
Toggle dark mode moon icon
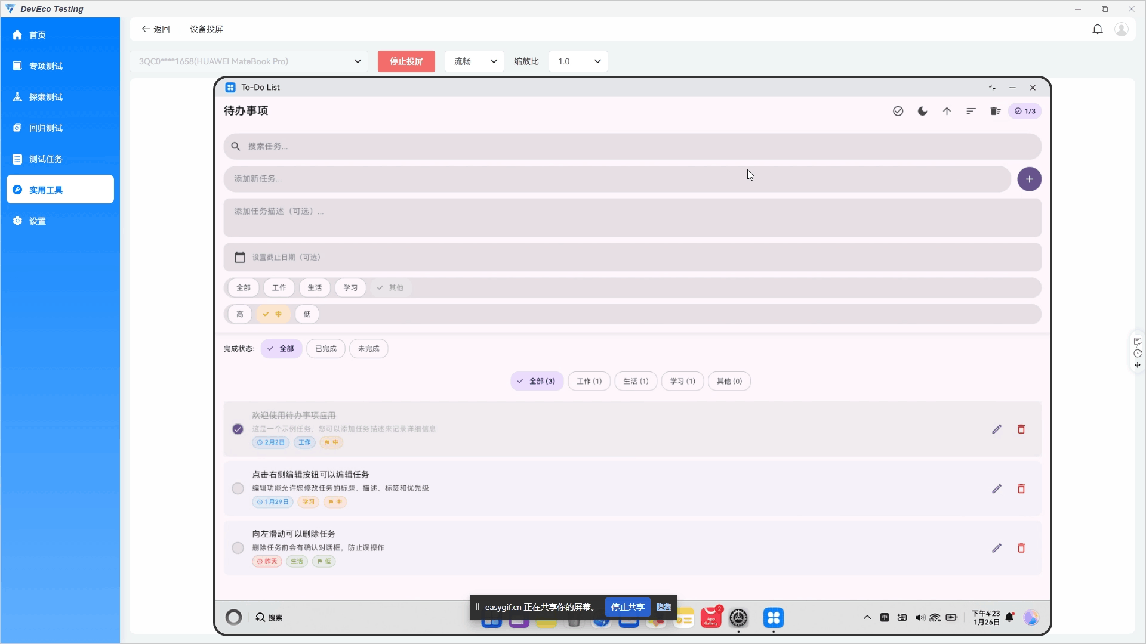(922, 111)
